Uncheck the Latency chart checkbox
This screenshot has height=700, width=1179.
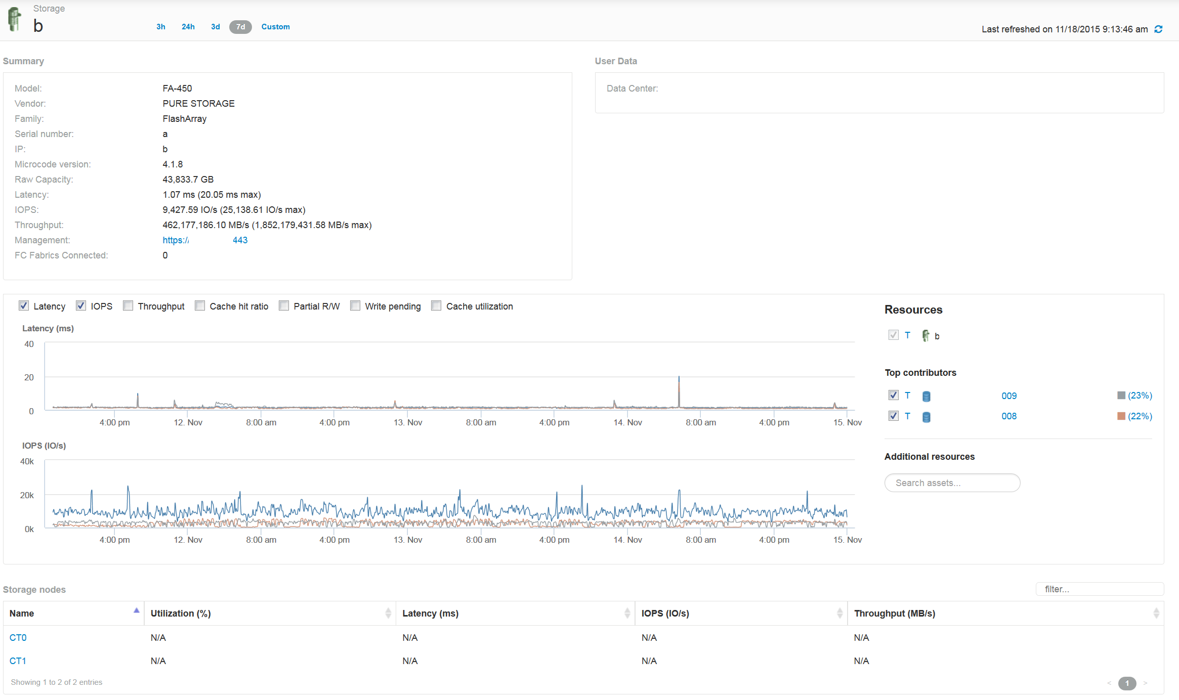click(24, 306)
